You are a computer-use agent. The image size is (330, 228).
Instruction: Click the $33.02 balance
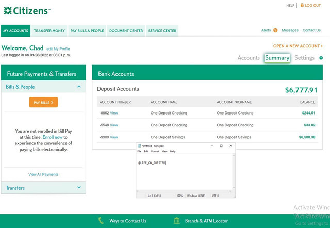(x=309, y=125)
